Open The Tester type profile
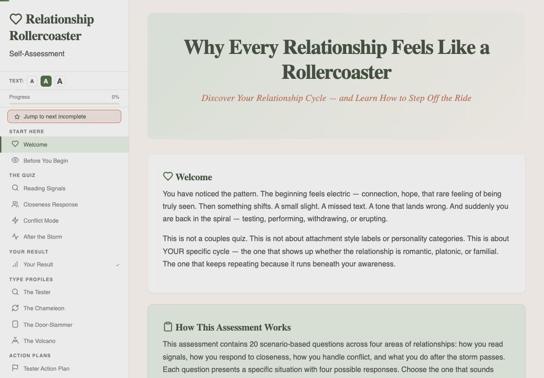The height and width of the screenshot is (378, 544). pyautogui.click(x=64, y=292)
